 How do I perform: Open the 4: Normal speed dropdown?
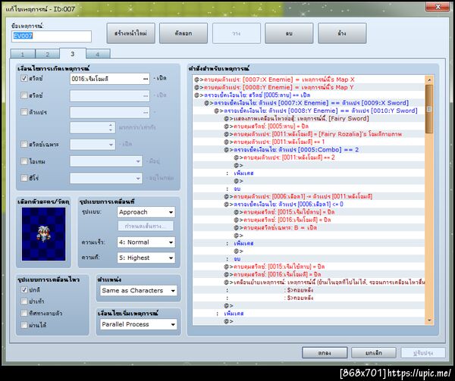click(146, 242)
